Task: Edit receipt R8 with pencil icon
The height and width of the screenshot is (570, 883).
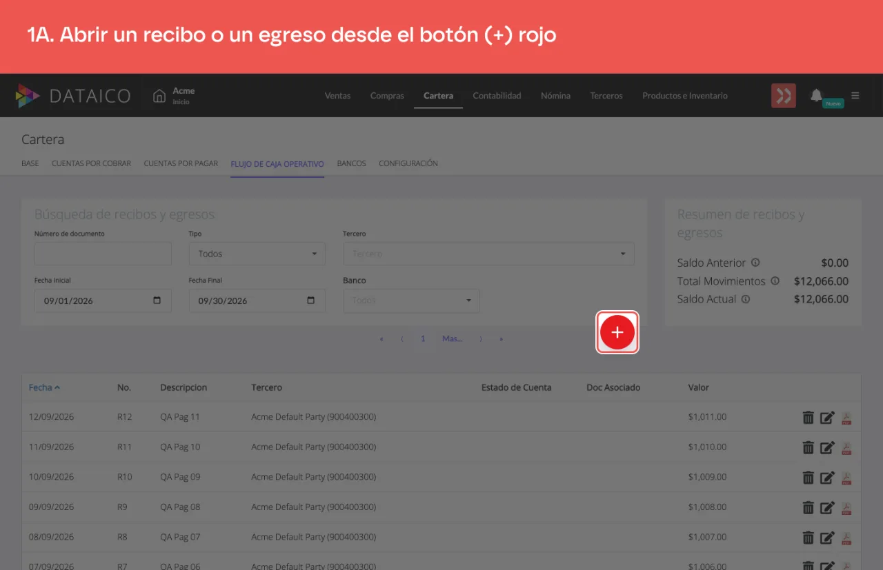Action: coord(827,537)
